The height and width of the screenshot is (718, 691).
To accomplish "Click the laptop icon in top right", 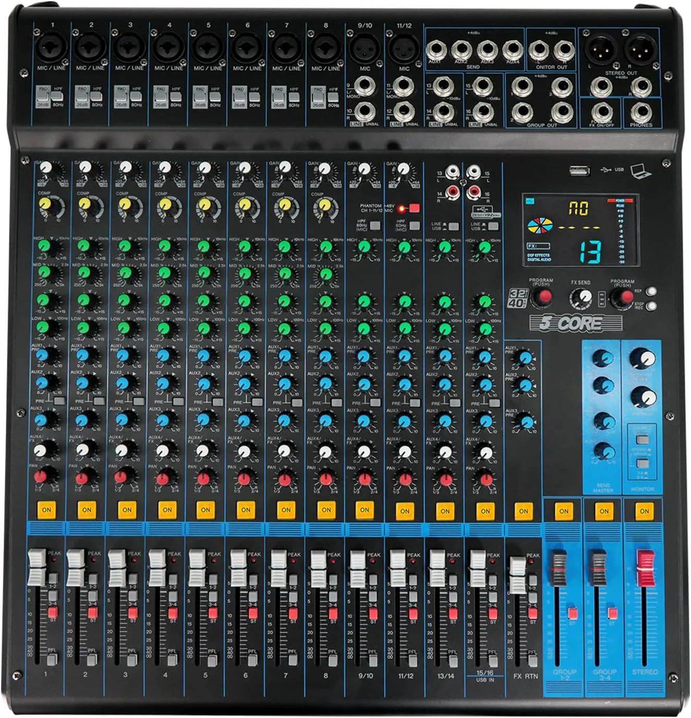I will pos(640,171).
